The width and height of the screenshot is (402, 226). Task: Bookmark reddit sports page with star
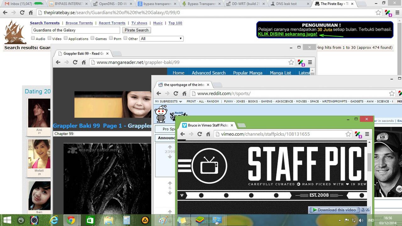point(392,93)
